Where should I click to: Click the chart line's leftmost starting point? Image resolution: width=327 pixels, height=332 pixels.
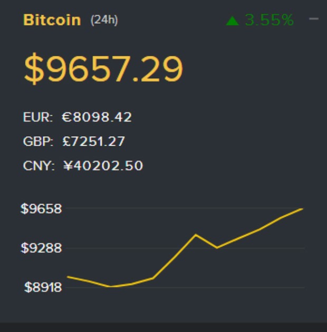68,276
